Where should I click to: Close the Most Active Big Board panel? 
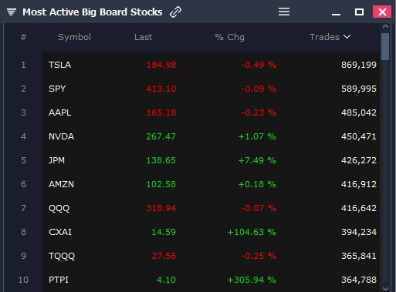point(382,12)
